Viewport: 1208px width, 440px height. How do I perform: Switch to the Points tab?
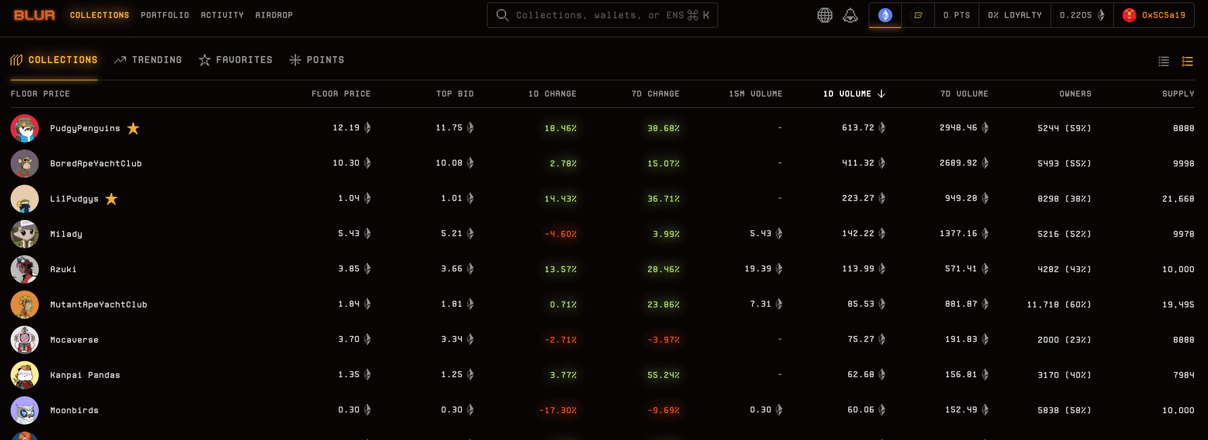316,60
